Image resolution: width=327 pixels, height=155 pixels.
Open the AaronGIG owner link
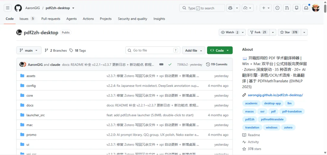click(32, 8)
